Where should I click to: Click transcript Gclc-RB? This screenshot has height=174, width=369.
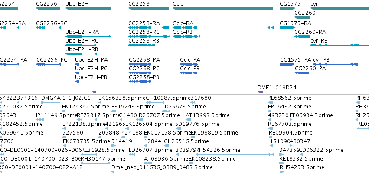click(x=186, y=36)
